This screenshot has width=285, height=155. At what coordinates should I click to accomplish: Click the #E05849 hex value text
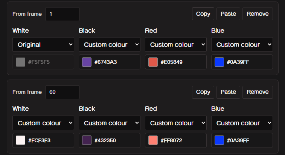pos(172,62)
